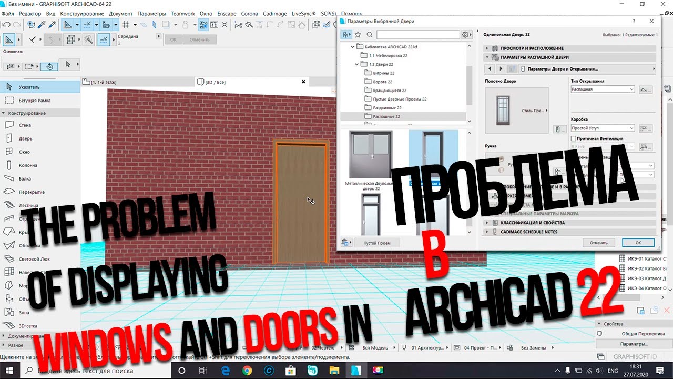The width and height of the screenshot is (673, 379).
Task: Click the ENG language indicator in tray
Action: pos(613,370)
